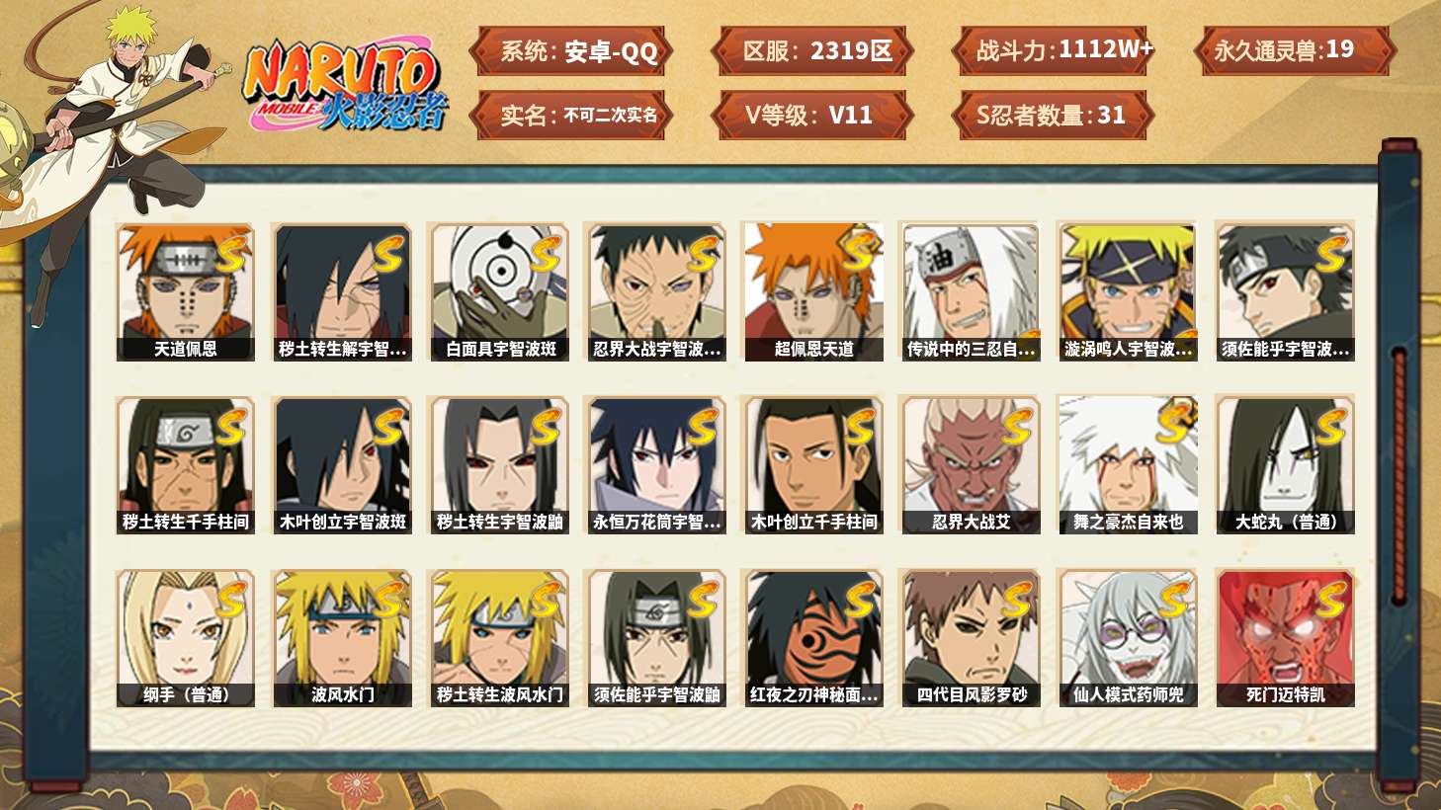Open the 秽土转生千手柱间 portrait
Viewport: 1441px width, 810px height.
click(x=185, y=465)
